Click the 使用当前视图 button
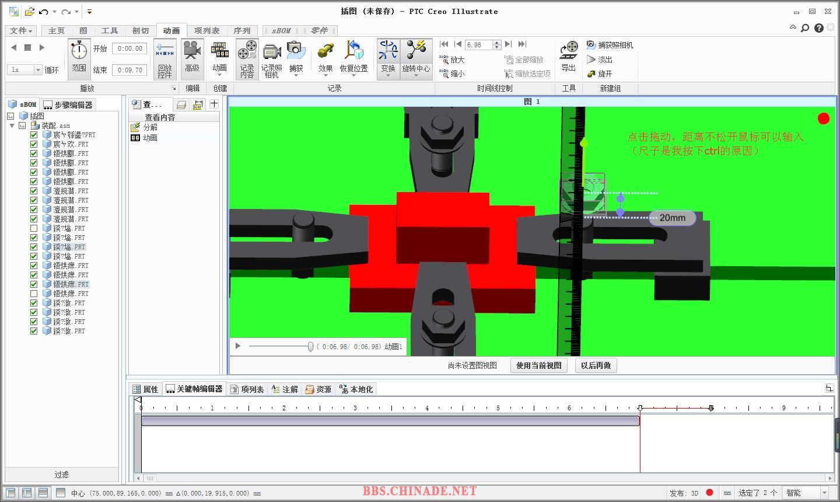The width and height of the screenshot is (840, 502). point(539,365)
